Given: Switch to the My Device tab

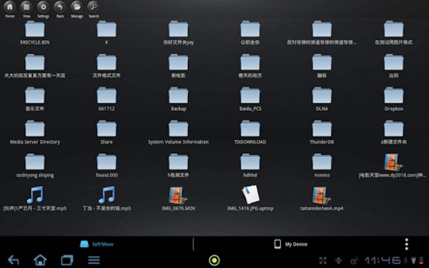Looking at the screenshot, I should click(291, 244).
